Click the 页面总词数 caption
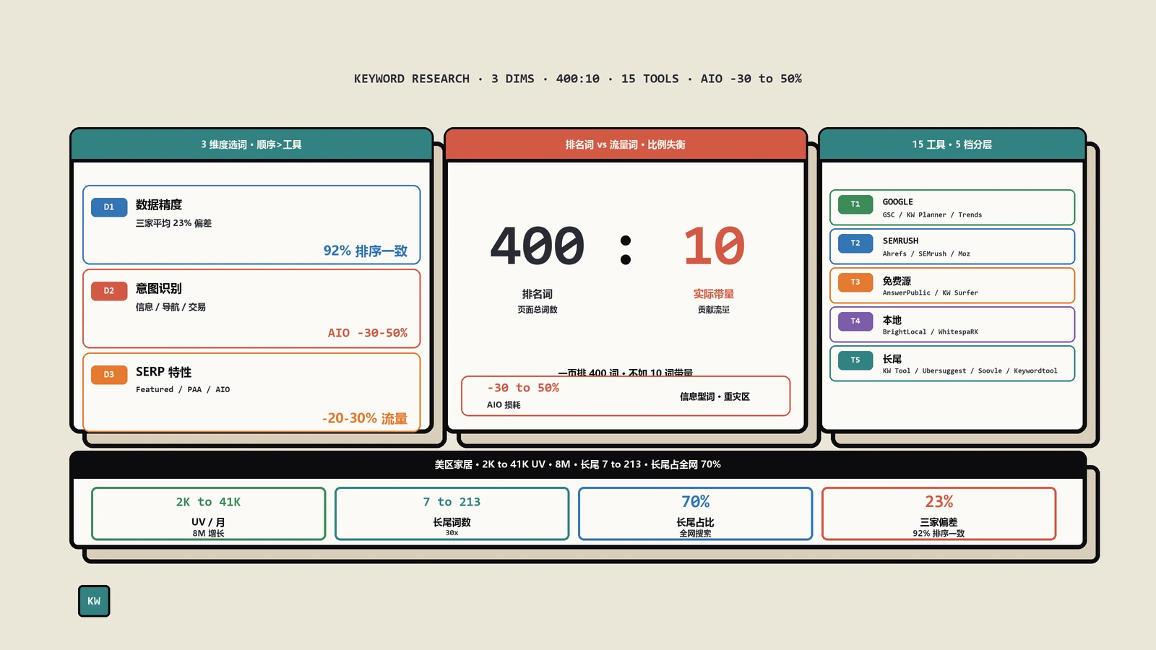1156x650 pixels. pyautogui.click(x=538, y=310)
